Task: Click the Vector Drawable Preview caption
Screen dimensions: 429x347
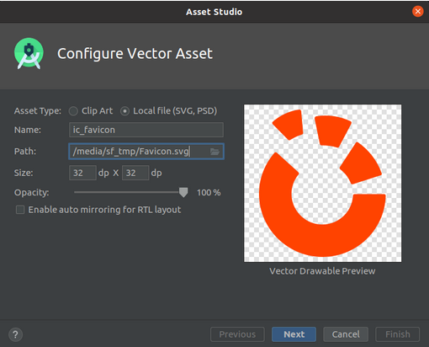Action: (322, 271)
